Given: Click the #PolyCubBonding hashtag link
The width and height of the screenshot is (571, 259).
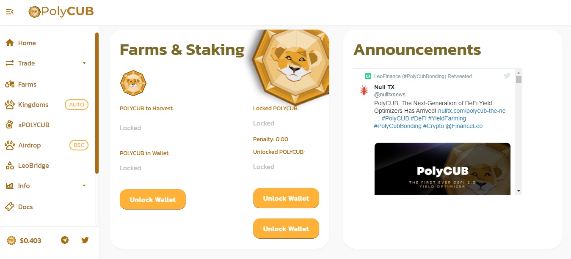Looking at the screenshot, I should point(397,126).
